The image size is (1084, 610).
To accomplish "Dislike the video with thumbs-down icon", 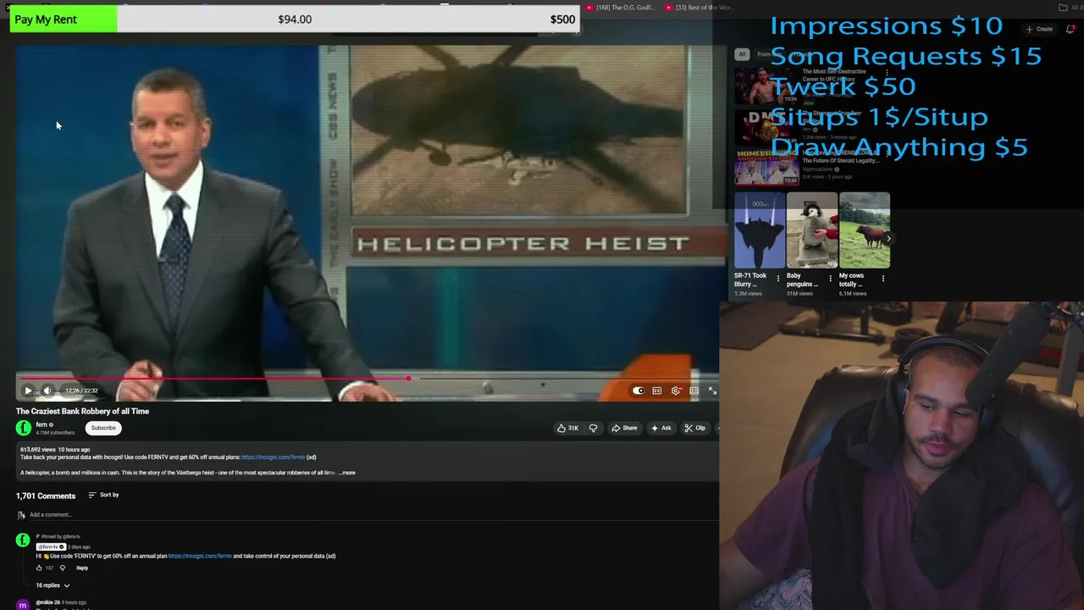I will pyautogui.click(x=593, y=428).
